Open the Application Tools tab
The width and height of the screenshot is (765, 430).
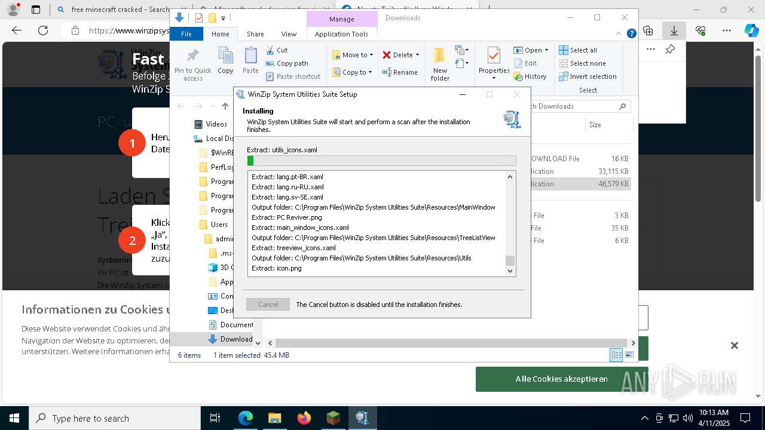coord(341,34)
